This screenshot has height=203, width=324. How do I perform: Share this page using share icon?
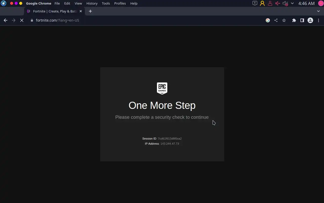pyautogui.click(x=276, y=20)
